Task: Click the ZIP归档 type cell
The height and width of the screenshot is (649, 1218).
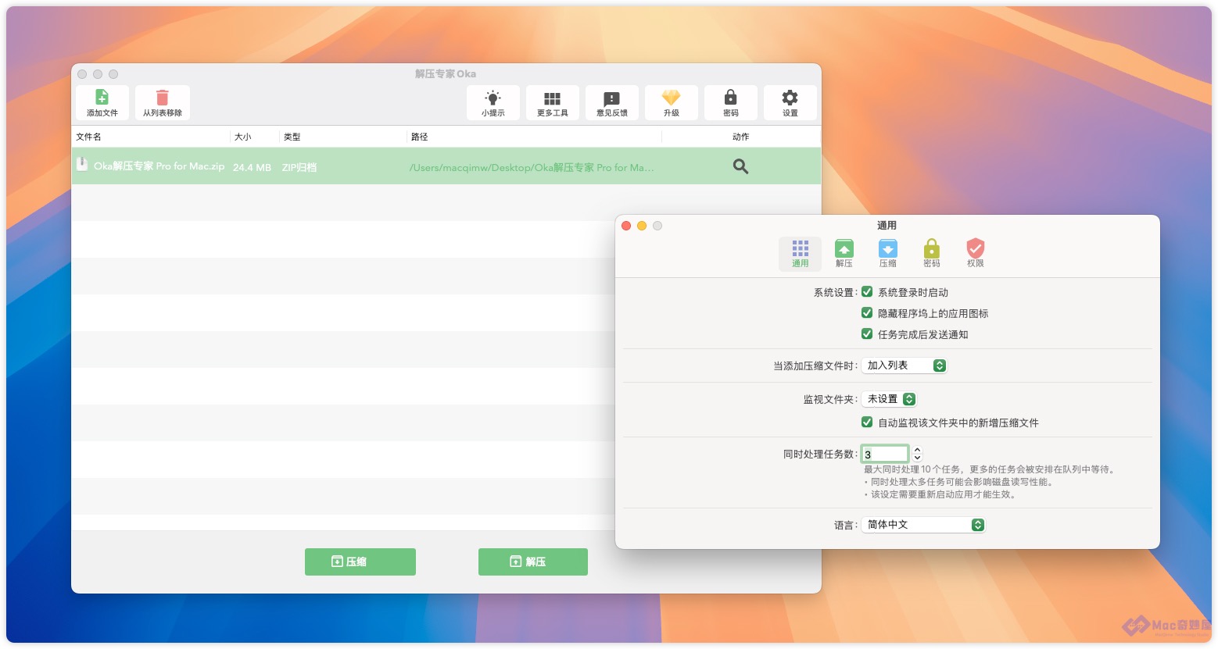Action: (299, 167)
